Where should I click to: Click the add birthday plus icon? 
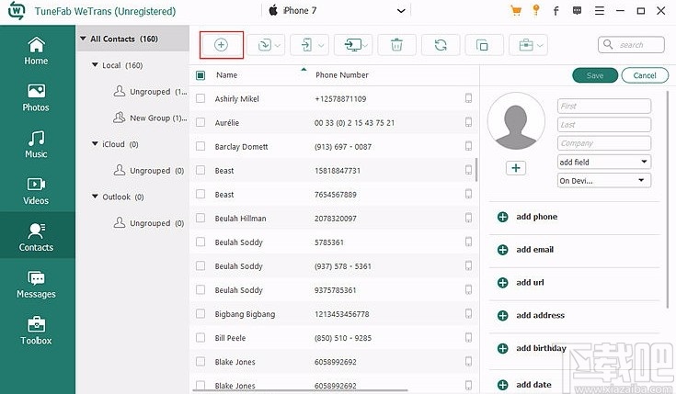tap(503, 348)
